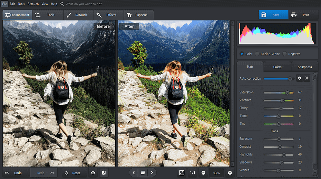The image size is (321, 179).
Task: Open the Sharpness tab
Action: click(304, 67)
